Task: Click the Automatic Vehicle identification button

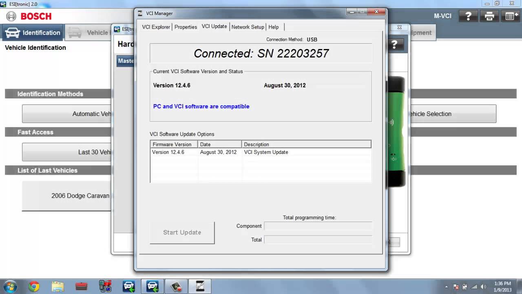Action: (x=66, y=114)
